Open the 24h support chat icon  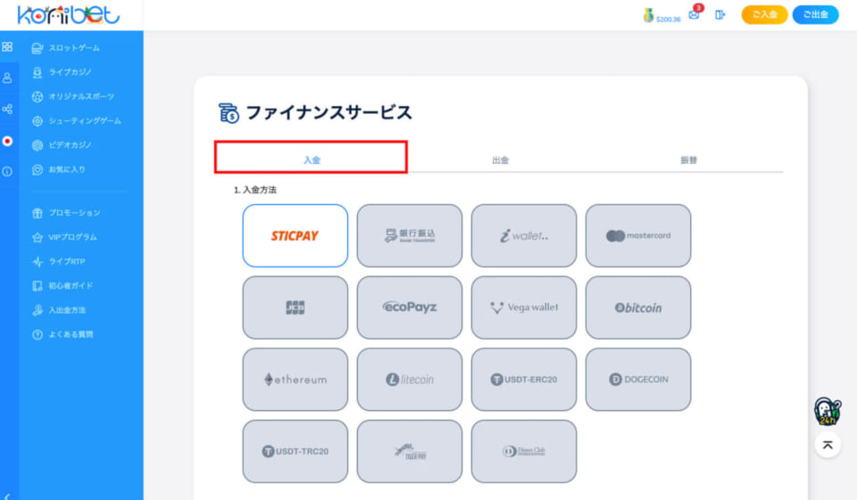tap(828, 411)
